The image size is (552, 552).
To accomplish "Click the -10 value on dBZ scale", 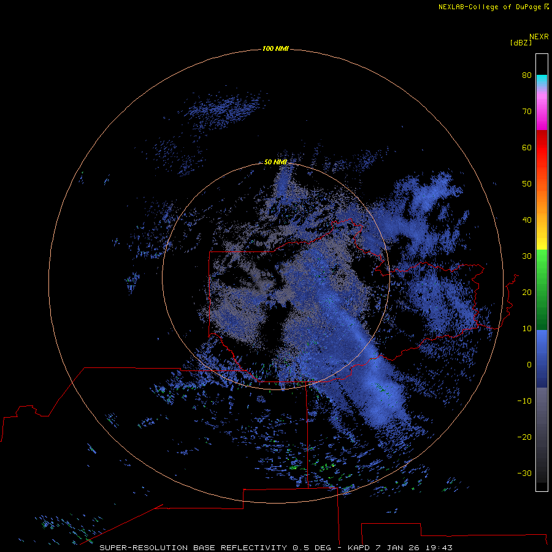I will coord(524,401).
